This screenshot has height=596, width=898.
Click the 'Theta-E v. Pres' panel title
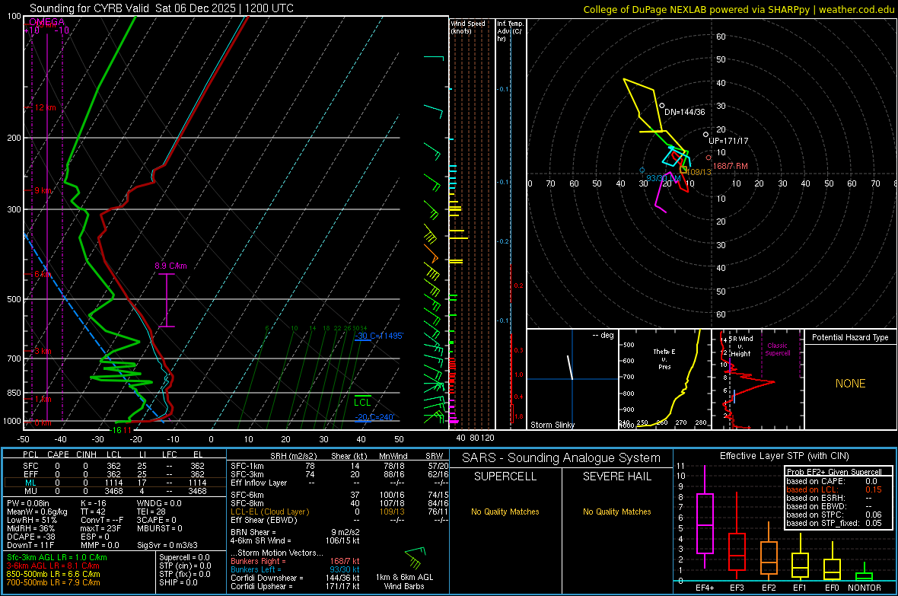click(x=664, y=359)
